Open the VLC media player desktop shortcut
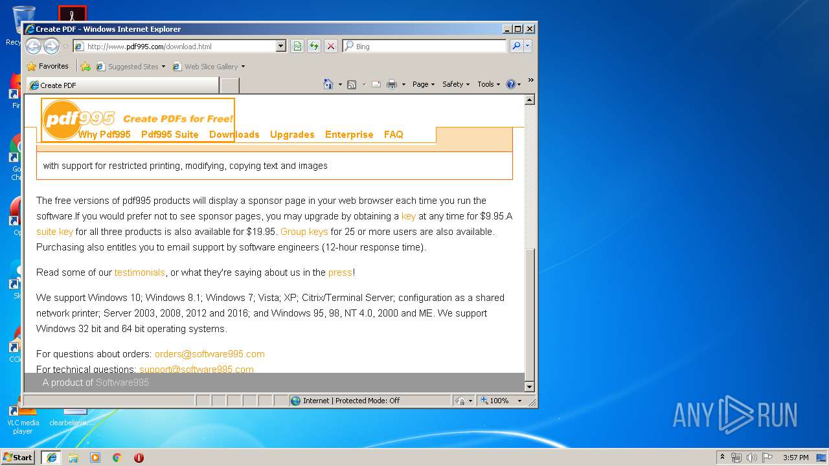 pyautogui.click(x=23, y=417)
